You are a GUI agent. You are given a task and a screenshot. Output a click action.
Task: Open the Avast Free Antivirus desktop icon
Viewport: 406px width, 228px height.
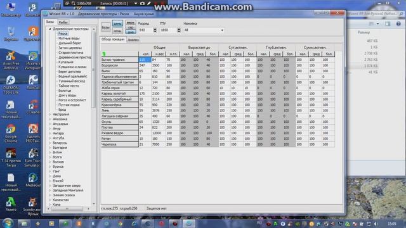[11, 60]
